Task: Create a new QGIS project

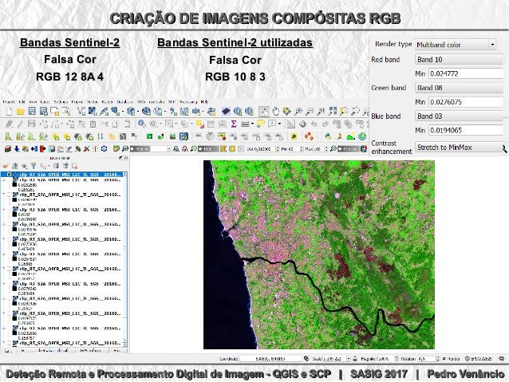Action: coord(9,112)
